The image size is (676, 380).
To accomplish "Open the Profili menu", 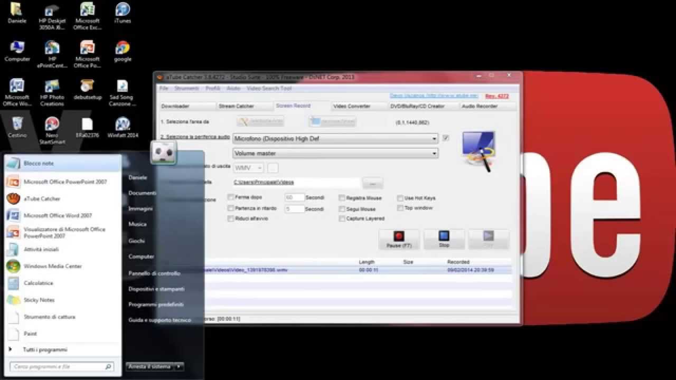I will point(213,89).
